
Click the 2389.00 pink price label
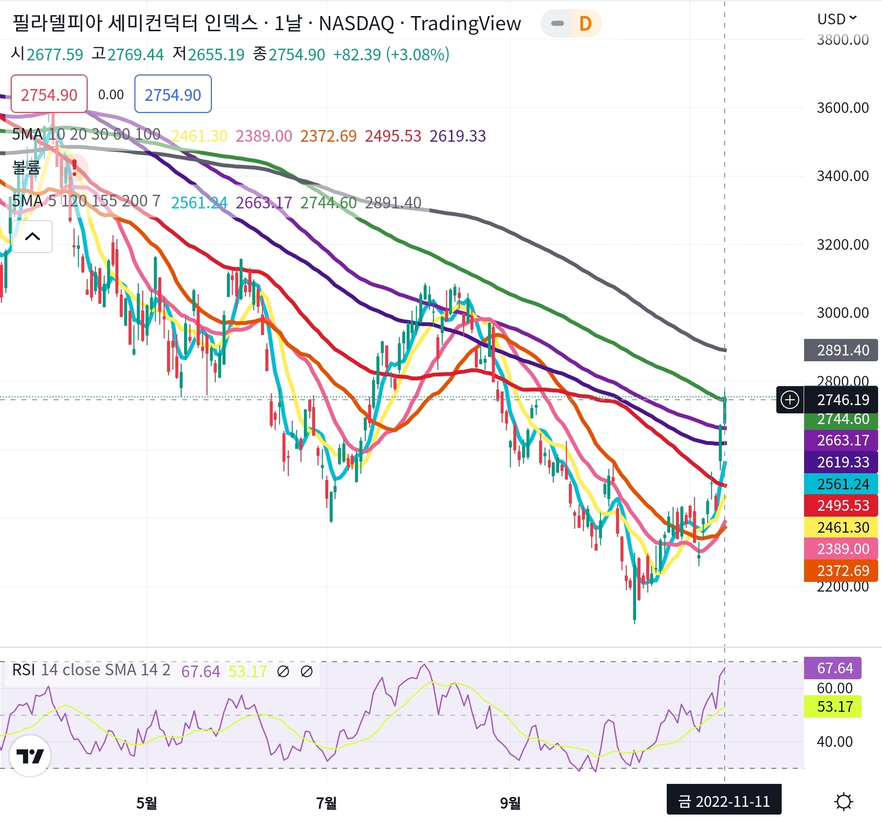click(841, 549)
